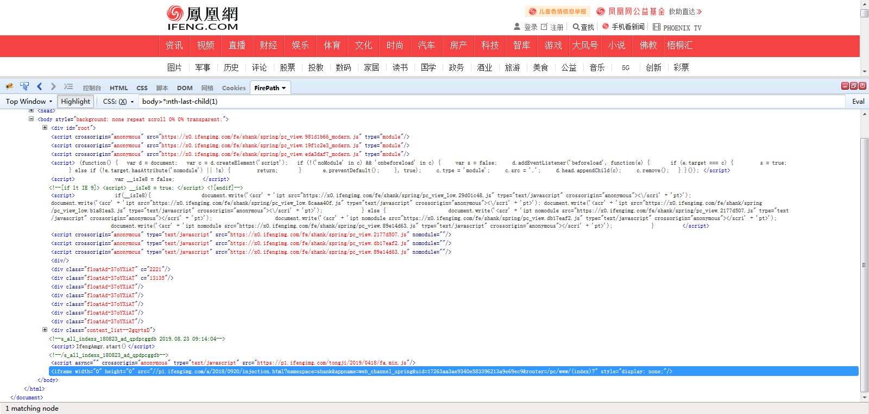
Task: Open the 视频 navigation link
Action: (206, 46)
